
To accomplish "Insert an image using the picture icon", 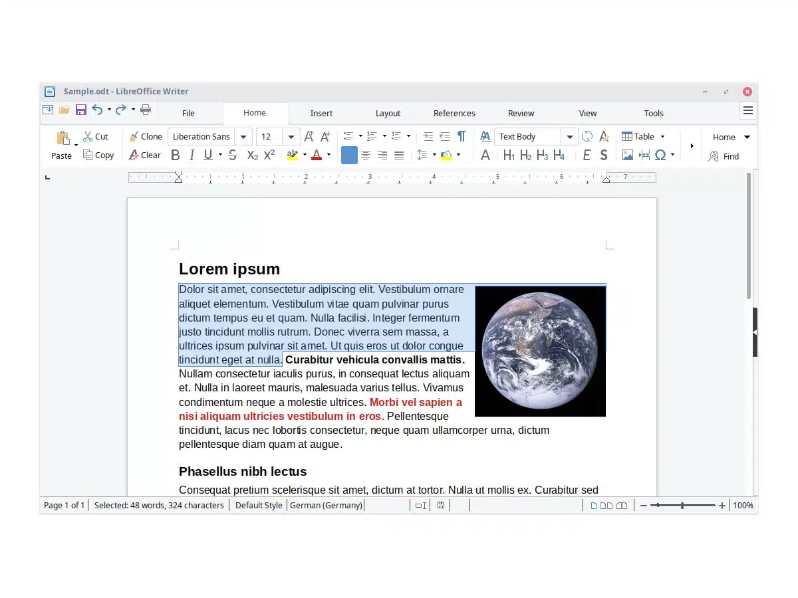I will tap(627, 155).
